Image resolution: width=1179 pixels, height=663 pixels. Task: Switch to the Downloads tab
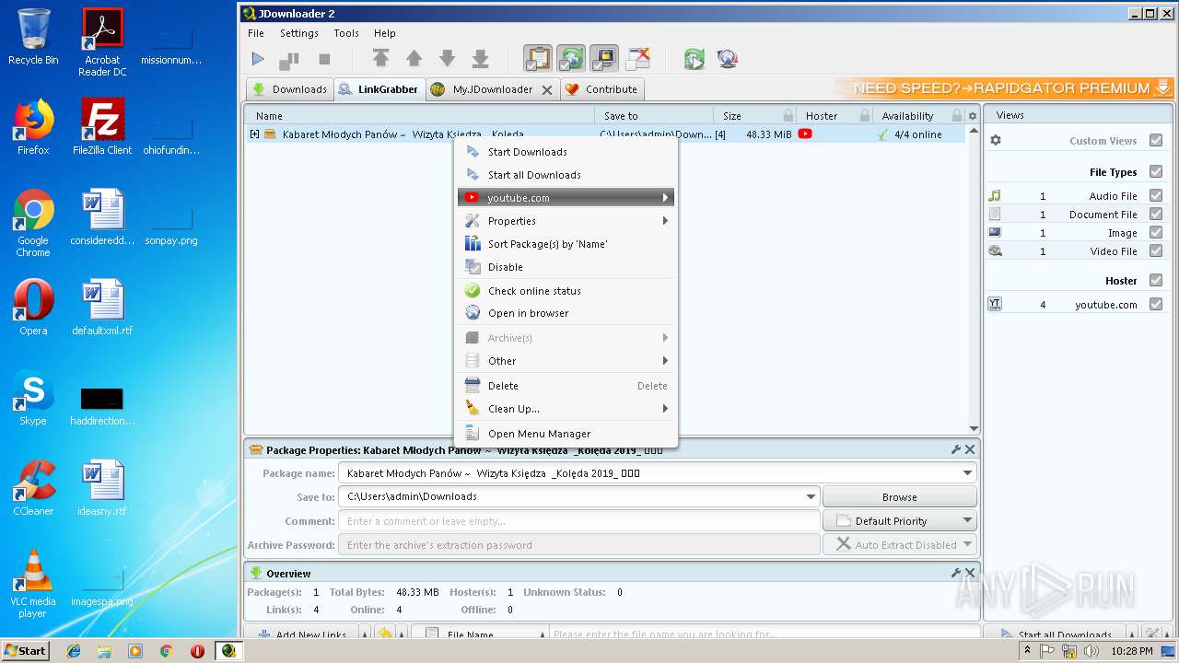[x=289, y=89]
